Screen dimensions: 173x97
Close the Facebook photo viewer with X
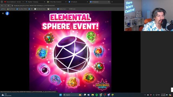pos(3,13)
